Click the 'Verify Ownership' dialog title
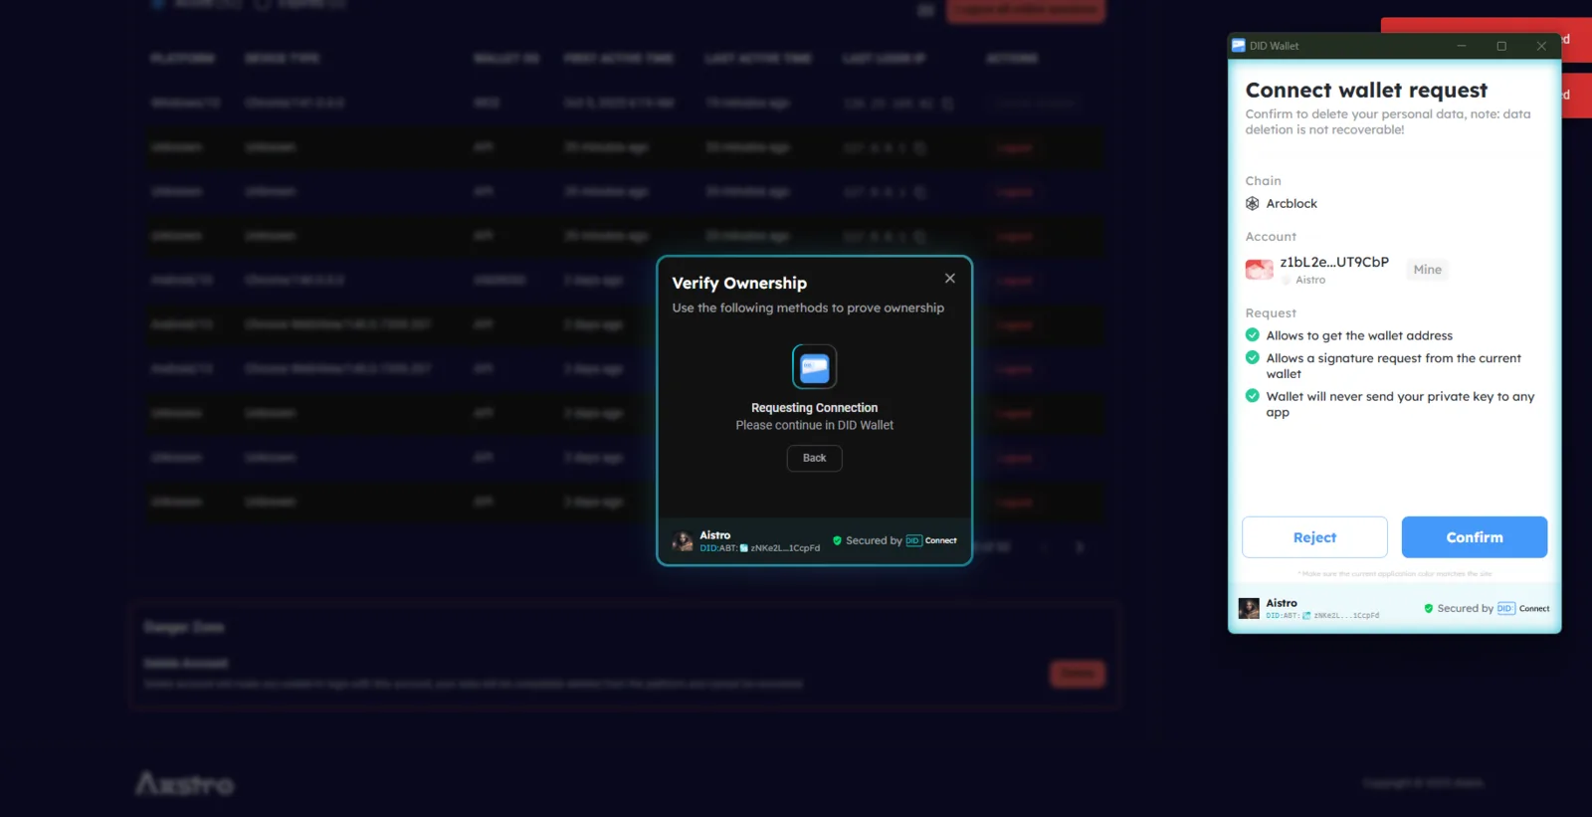The image size is (1592, 817). [x=739, y=284]
